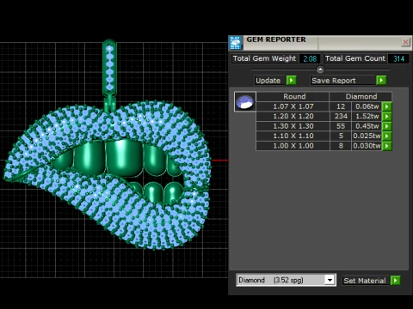Click the Total Gem Count label
Image resolution: width=413 pixels, height=309 pixels.
[x=355, y=58]
